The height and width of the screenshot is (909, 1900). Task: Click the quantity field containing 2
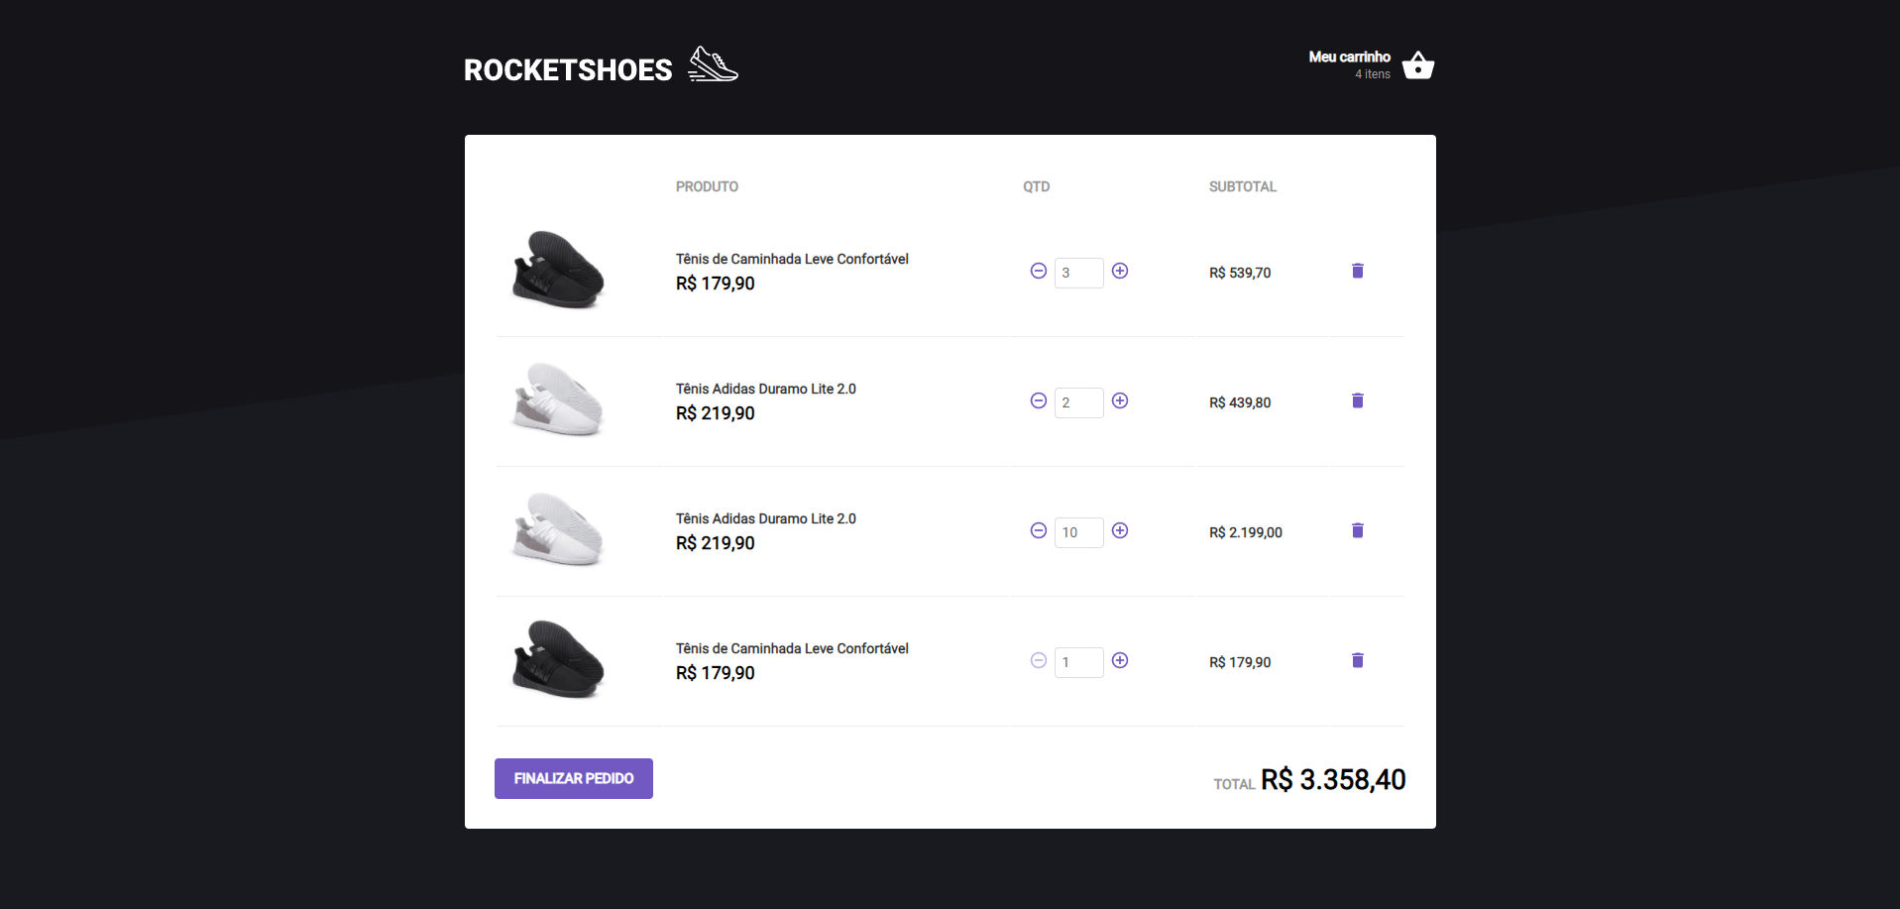click(x=1078, y=401)
